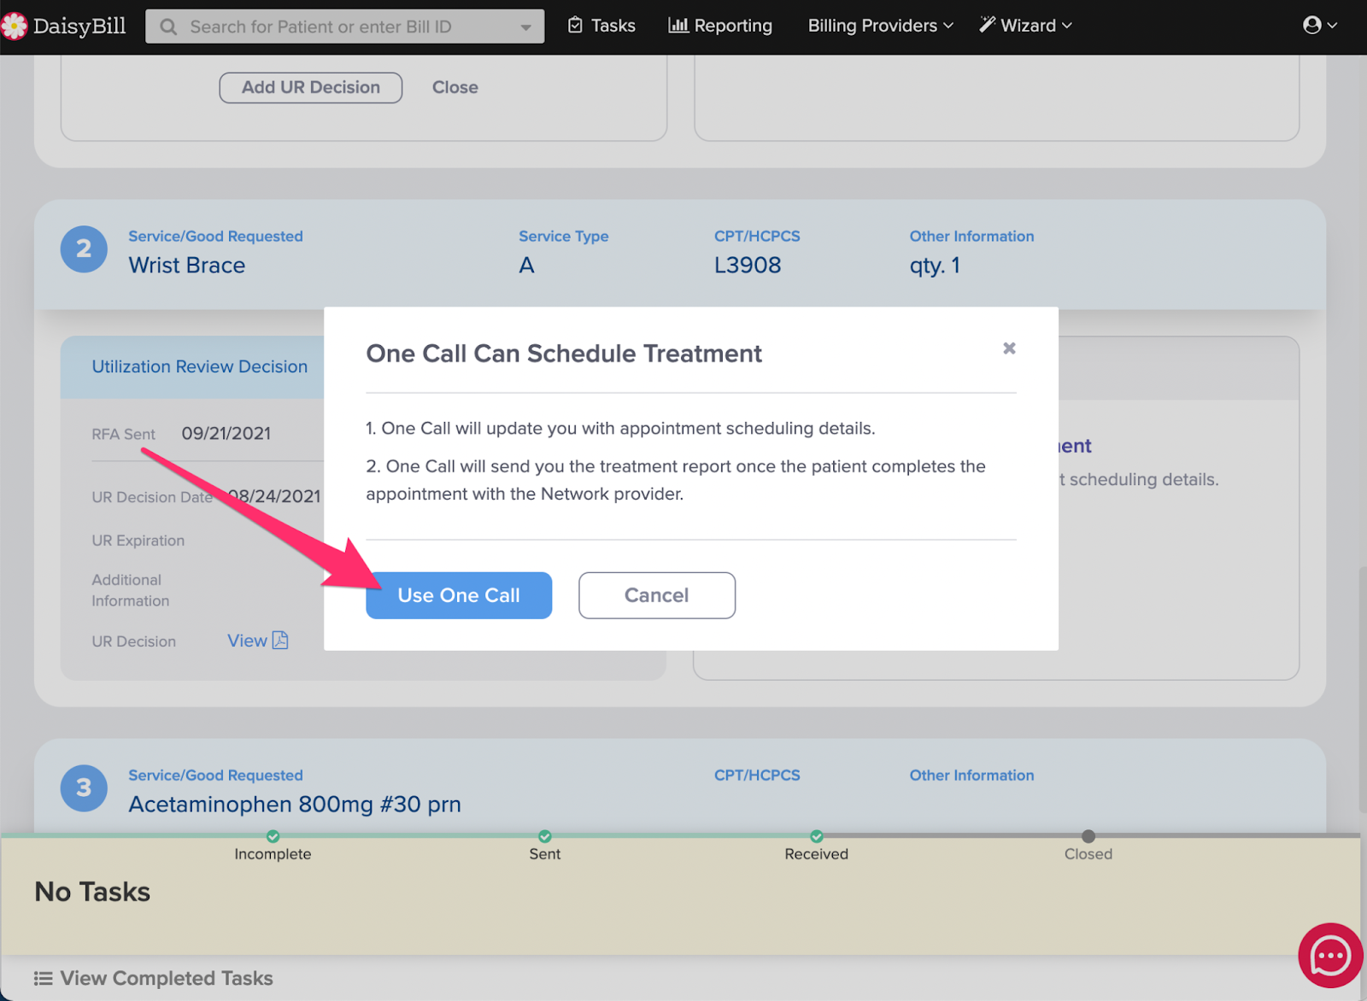This screenshot has width=1367, height=1001.
Task: Click the No Tasks heading
Action: 92,892
